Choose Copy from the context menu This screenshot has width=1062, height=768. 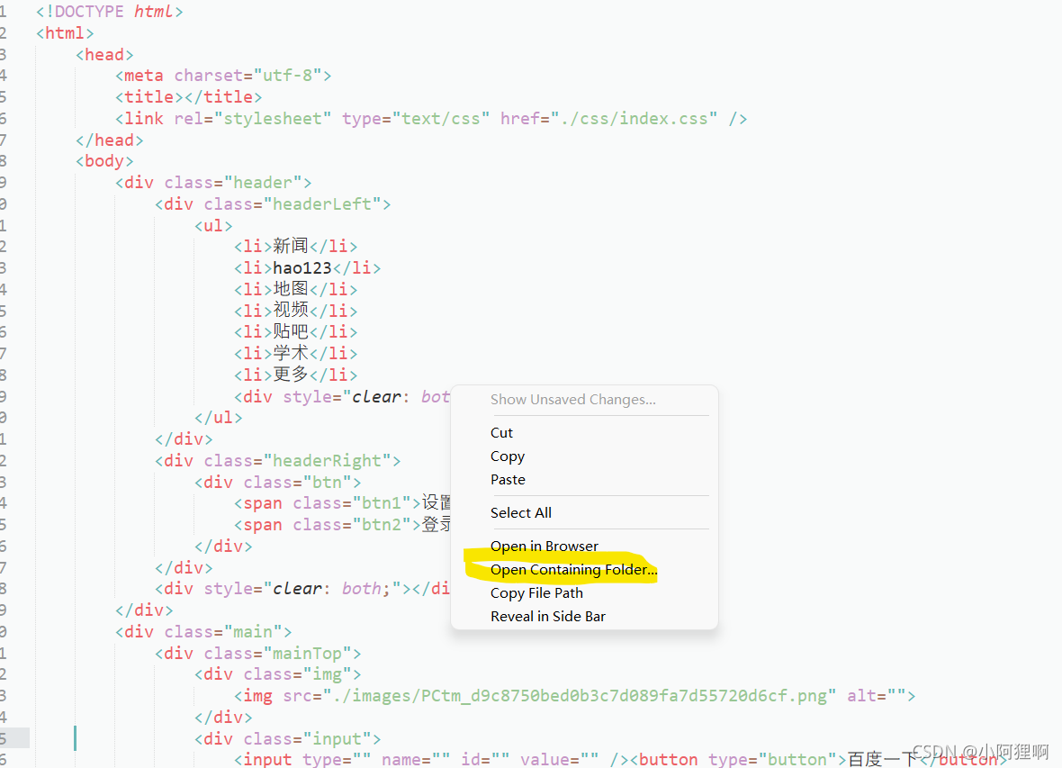click(x=508, y=456)
